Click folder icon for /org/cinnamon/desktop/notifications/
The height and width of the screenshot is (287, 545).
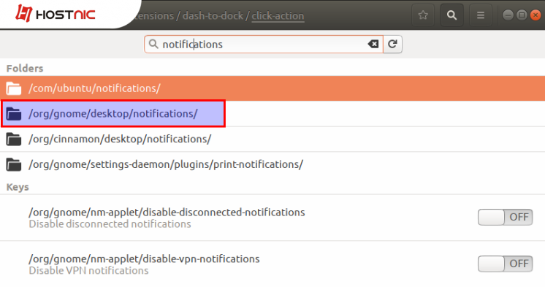[x=14, y=139]
